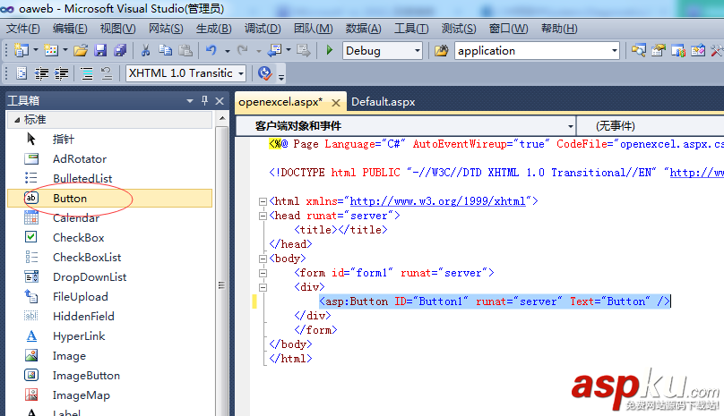This screenshot has width=724, height=416.
Task: Collapse the <html> code region
Action: [x=263, y=201]
